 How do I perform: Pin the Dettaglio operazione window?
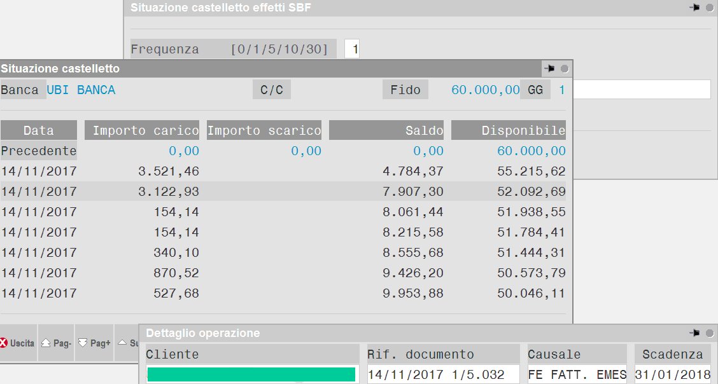point(694,333)
